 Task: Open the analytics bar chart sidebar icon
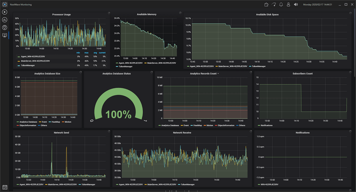click(x=5, y=20)
